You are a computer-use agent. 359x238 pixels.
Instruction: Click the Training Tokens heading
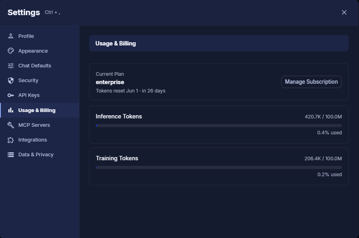117,158
